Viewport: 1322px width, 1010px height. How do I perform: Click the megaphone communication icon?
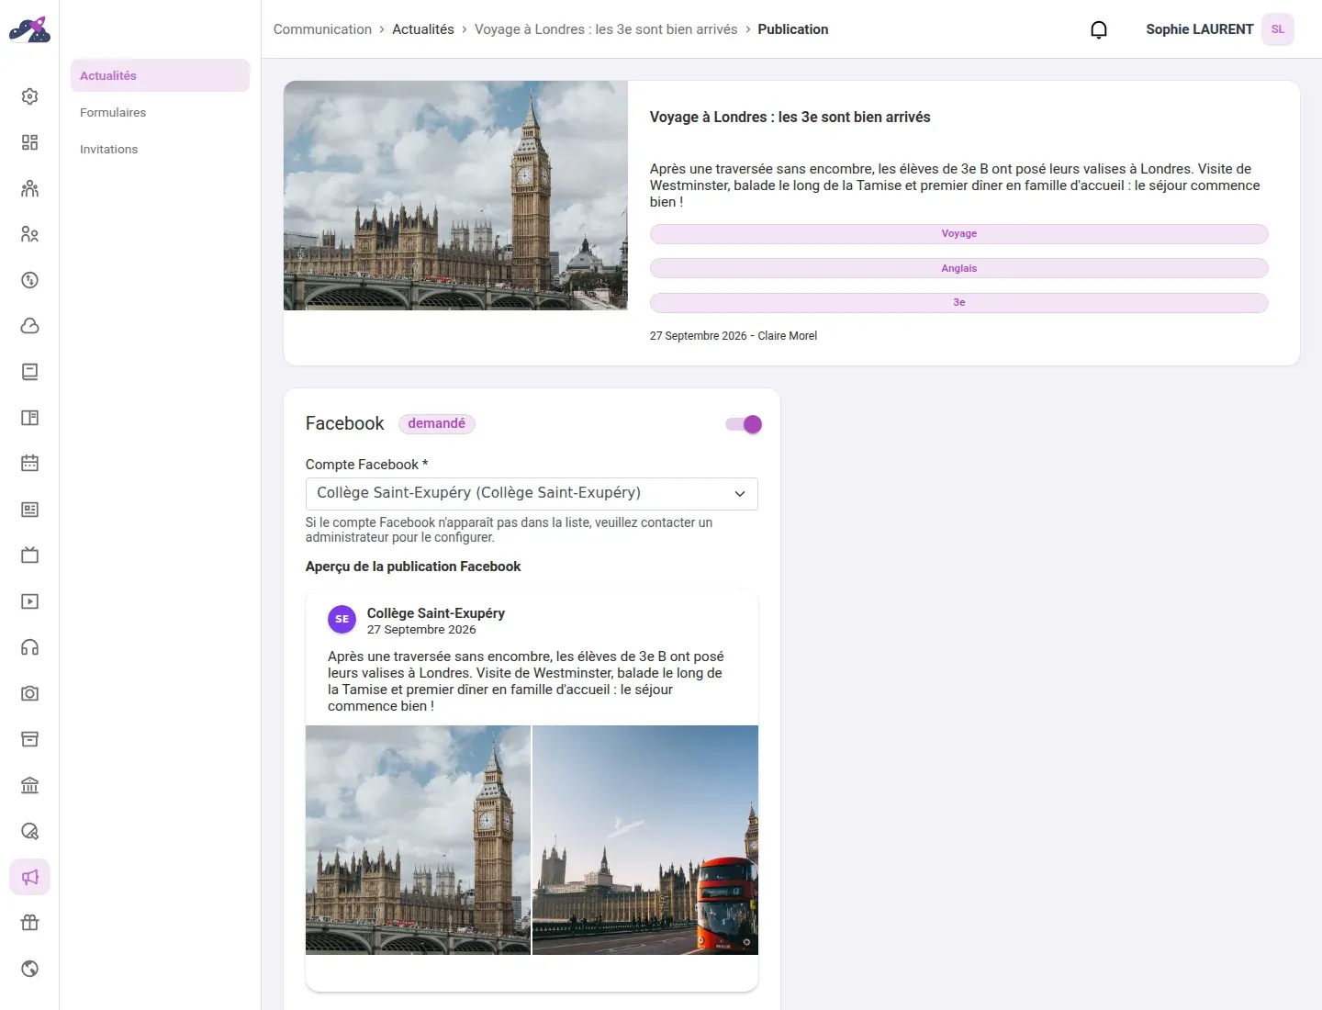[29, 877]
